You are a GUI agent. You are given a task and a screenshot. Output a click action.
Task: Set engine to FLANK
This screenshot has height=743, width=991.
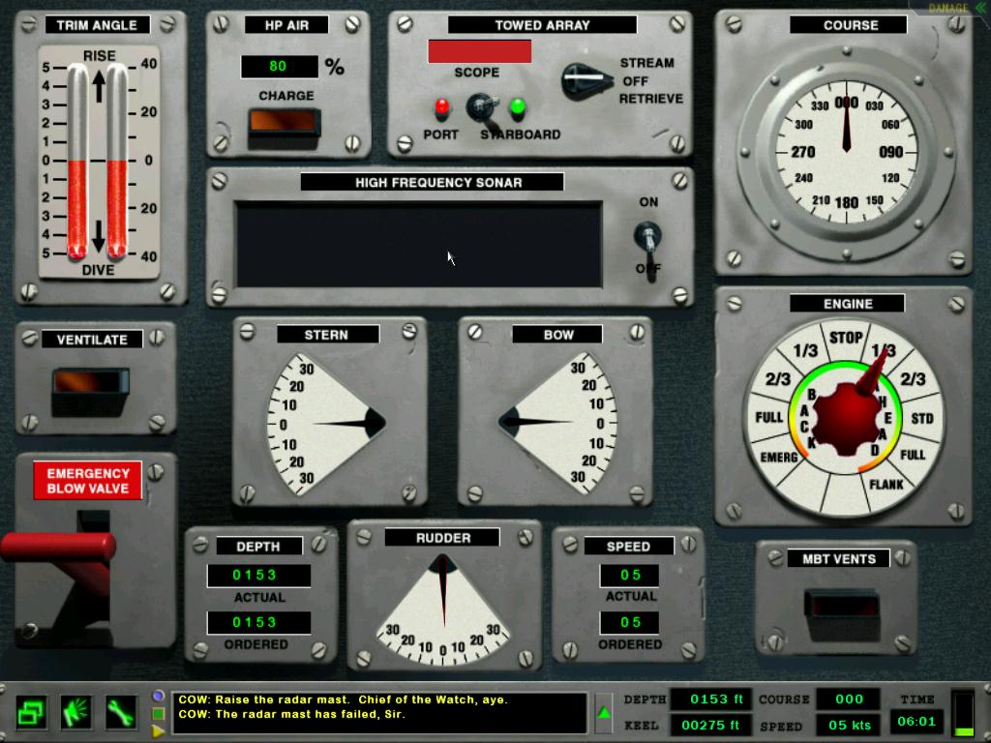point(886,485)
